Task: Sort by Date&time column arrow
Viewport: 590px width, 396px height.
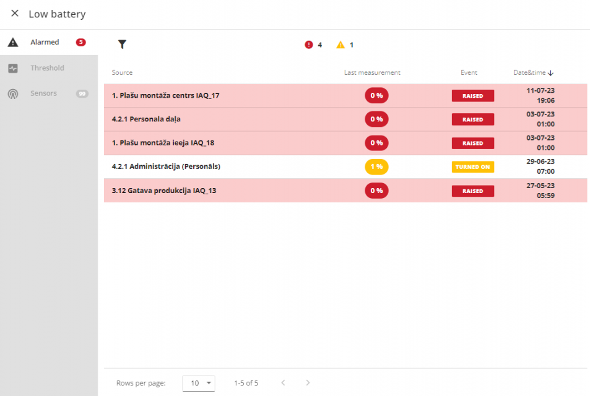Action: tap(550, 73)
